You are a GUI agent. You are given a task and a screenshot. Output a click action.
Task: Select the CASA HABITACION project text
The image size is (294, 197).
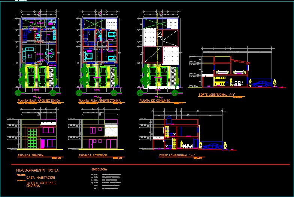coord(40,177)
